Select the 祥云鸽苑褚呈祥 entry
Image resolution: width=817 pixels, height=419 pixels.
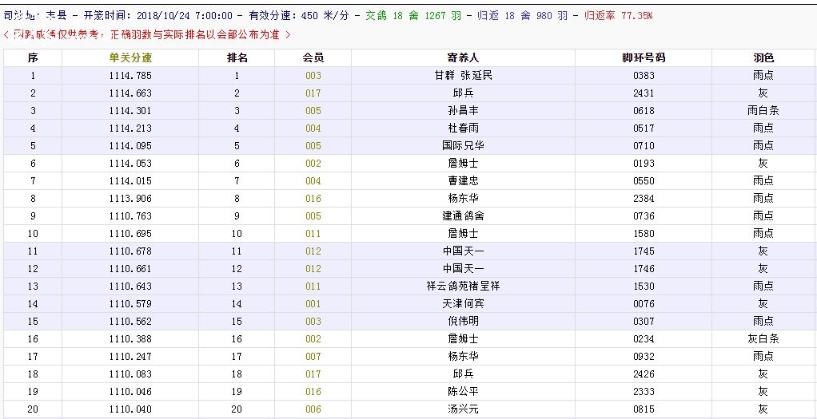462,287
